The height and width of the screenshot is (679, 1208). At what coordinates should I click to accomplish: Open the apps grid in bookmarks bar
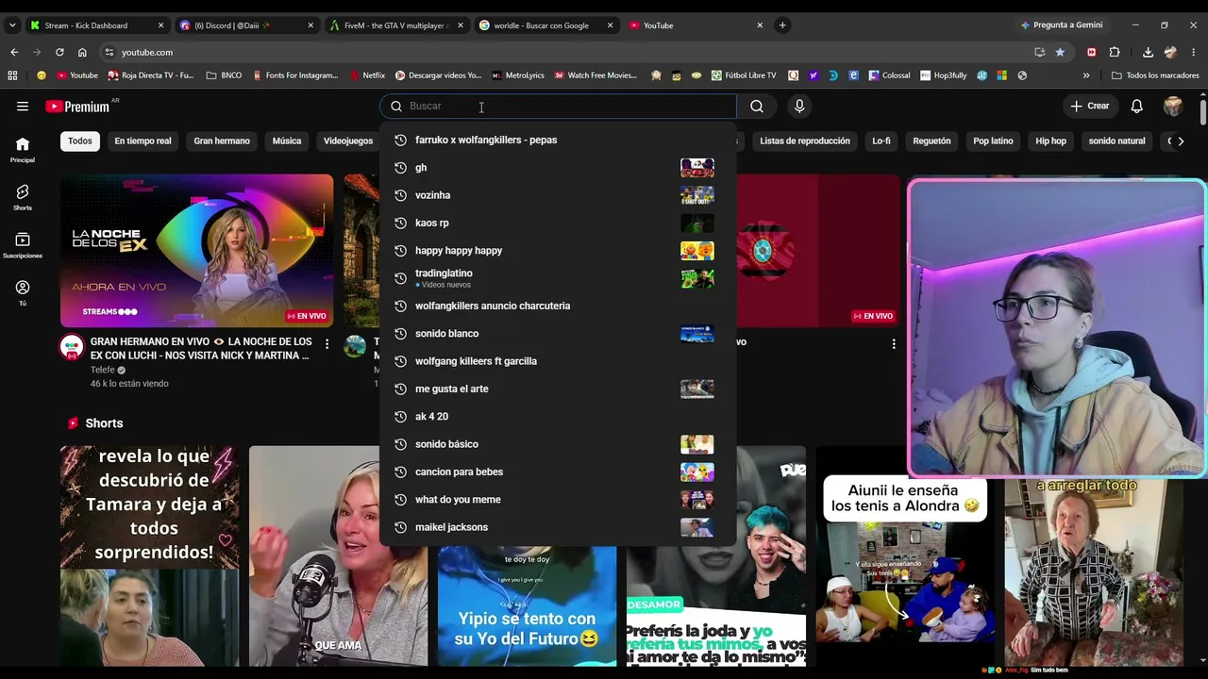tap(12, 75)
